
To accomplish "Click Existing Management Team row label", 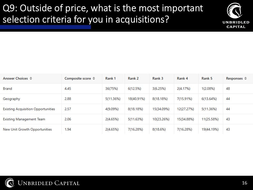I will pyautogui.click(x=24, y=119).
